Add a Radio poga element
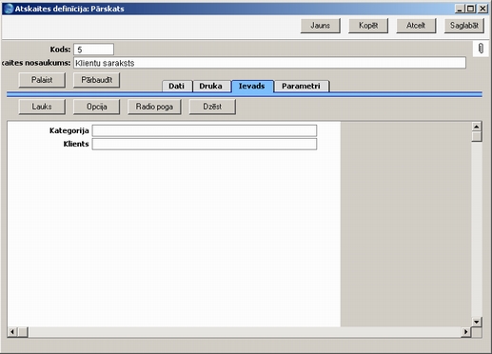The height and width of the screenshot is (354, 492). tap(154, 107)
